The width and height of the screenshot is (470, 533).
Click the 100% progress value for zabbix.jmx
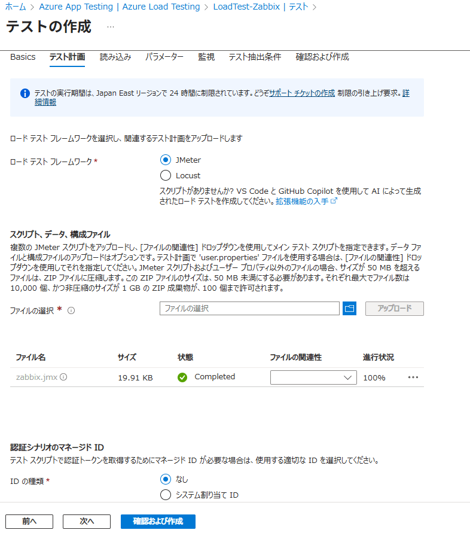(x=374, y=377)
